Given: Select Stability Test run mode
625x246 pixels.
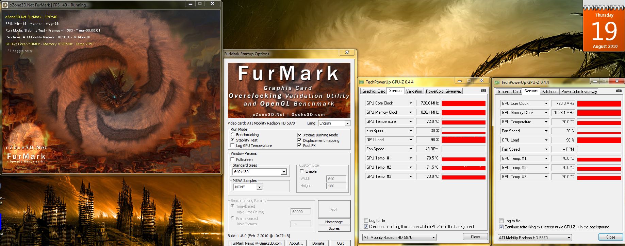Looking at the screenshot, I should click(x=233, y=140).
